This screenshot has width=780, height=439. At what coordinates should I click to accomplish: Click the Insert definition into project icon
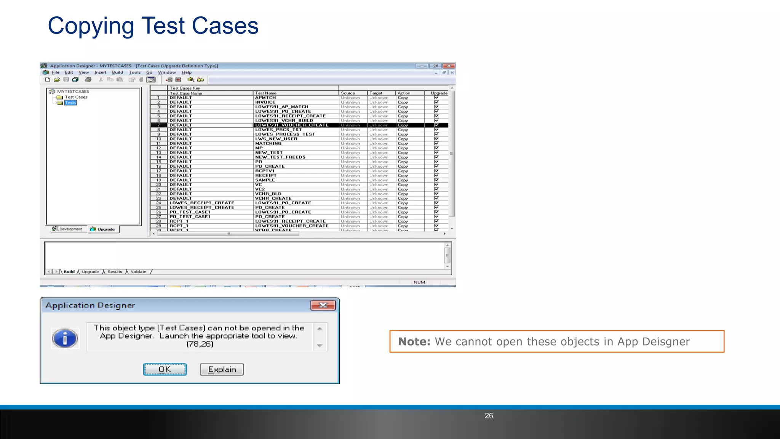[x=169, y=80]
